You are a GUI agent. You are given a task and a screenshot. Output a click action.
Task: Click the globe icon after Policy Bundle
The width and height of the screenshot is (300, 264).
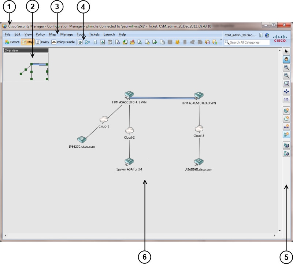[x=80, y=42]
